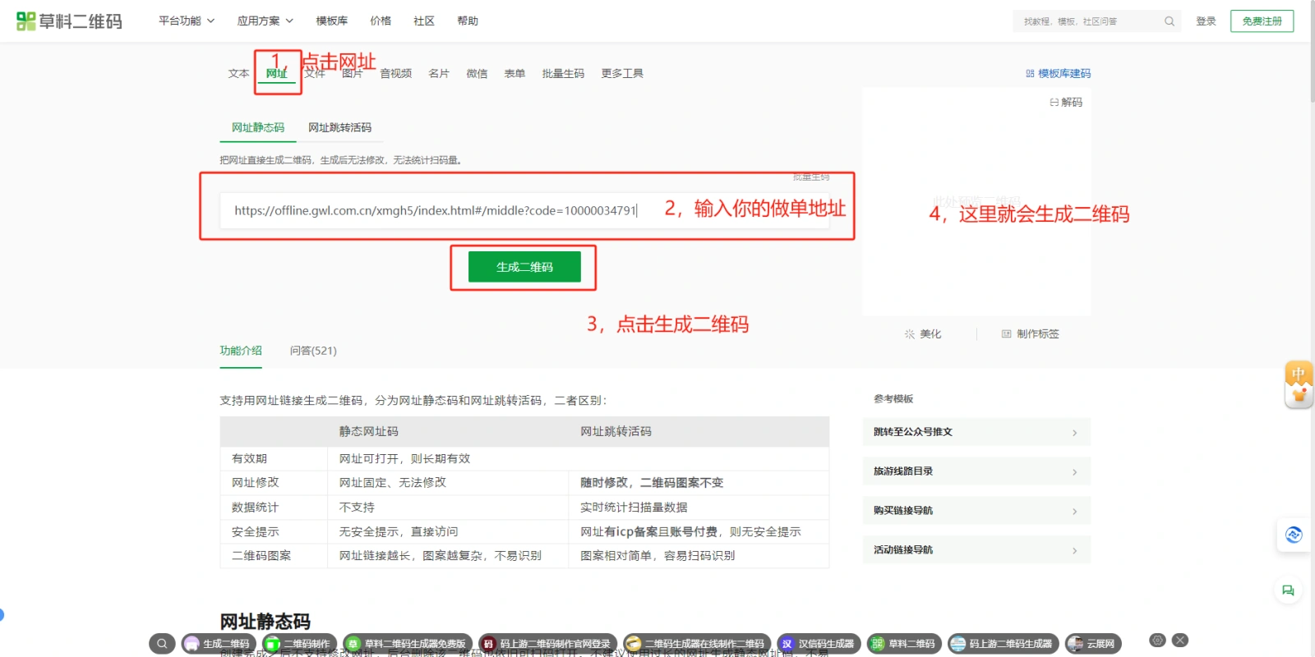Image resolution: width=1315 pixels, height=657 pixels.
Task: Open the 二维码制作 shortcut in bottom bar
Action: (298, 644)
